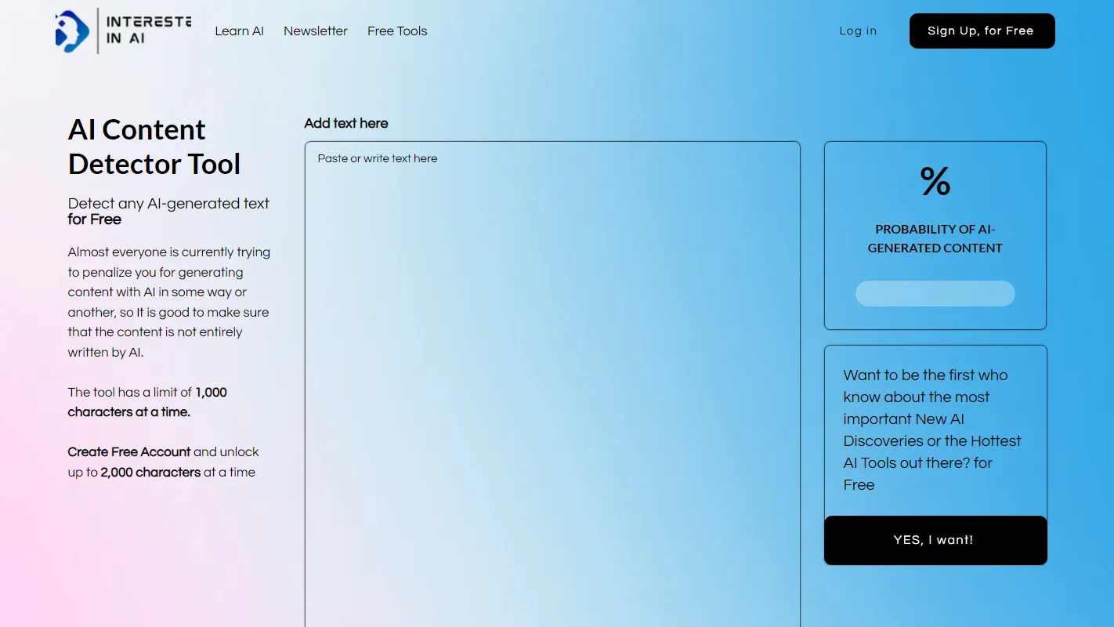Click the YES, I want! button
This screenshot has height=627, width=1114.
pos(934,540)
